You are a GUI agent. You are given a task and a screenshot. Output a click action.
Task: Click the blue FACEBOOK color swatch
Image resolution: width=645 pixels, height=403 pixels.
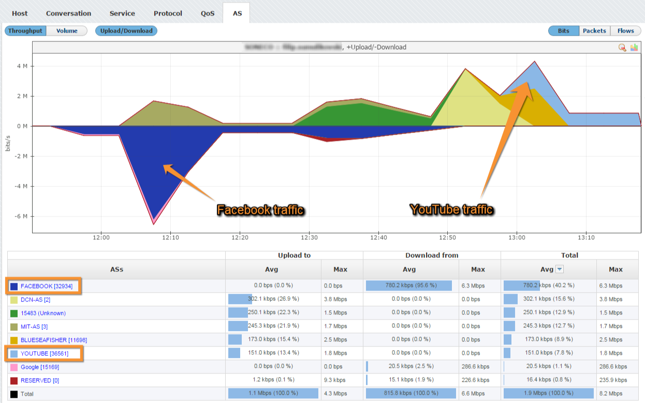click(x=14, y=286)
